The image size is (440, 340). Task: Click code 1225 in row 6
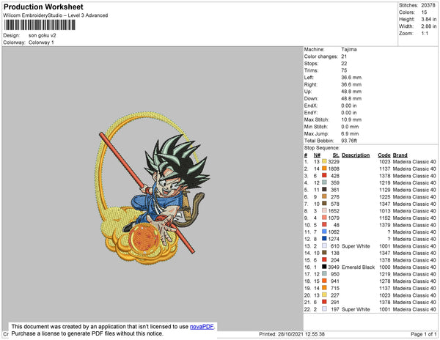click(x=385, y=197)
